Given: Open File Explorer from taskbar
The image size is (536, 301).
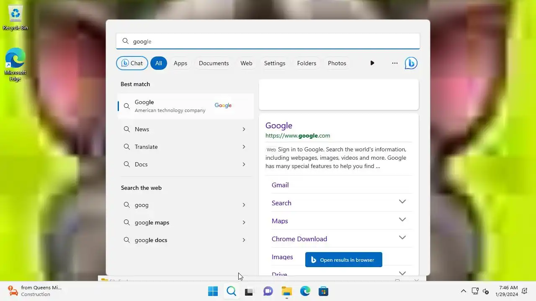Looking at the screenshot, I should coord(286,291).
